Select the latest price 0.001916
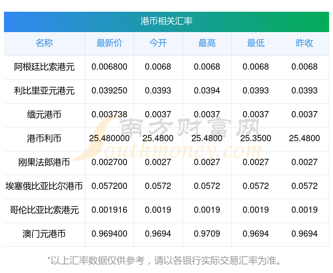This screenshot has height=273, width=333. coord(109,210)
